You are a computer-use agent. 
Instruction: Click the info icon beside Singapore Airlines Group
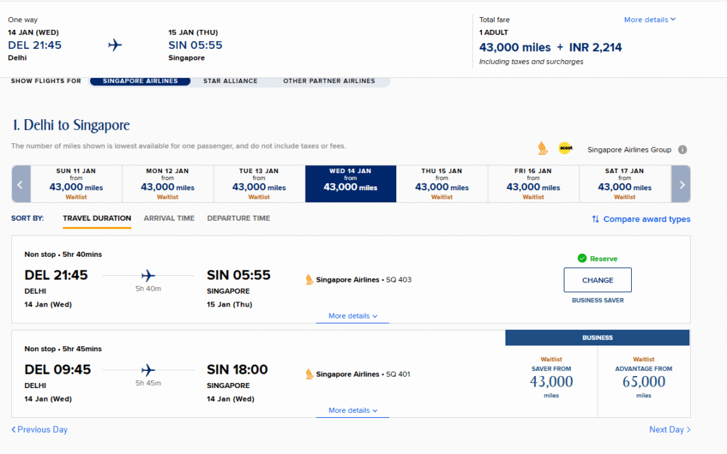(682, 150)
